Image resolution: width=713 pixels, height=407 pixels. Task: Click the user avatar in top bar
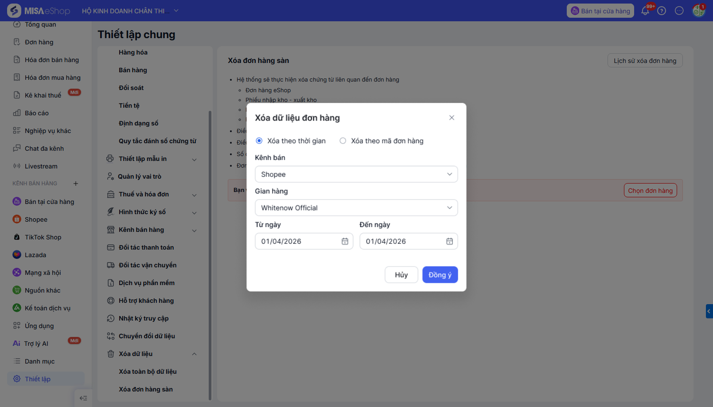click(698, 11)
